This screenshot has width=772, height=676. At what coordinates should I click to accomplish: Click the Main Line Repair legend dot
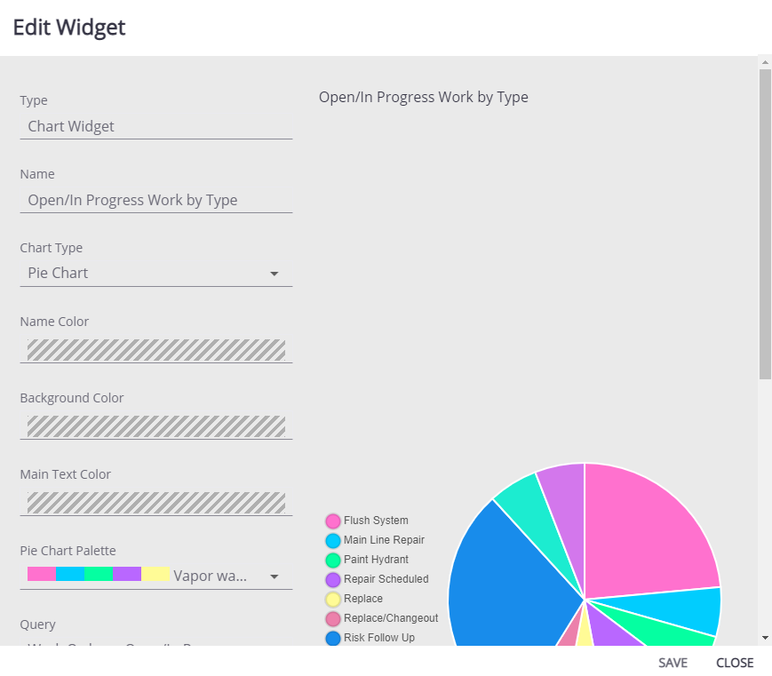click(x=333, y=540)
